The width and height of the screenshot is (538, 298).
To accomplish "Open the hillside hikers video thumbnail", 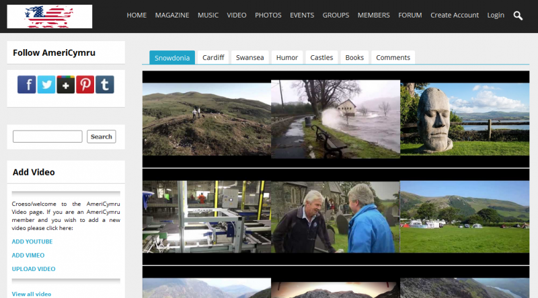I will click(207, 119).
